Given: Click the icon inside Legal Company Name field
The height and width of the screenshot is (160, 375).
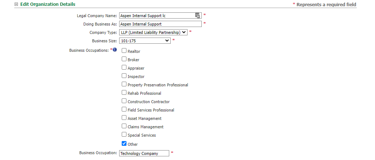Looking at the screenshot, I should click(x=197, y=16).
